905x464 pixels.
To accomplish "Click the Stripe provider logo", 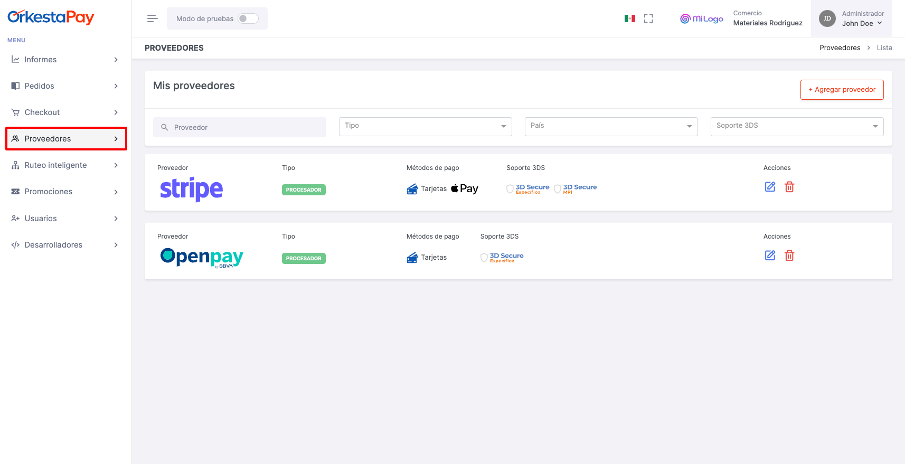I will (x=191, y=189).
